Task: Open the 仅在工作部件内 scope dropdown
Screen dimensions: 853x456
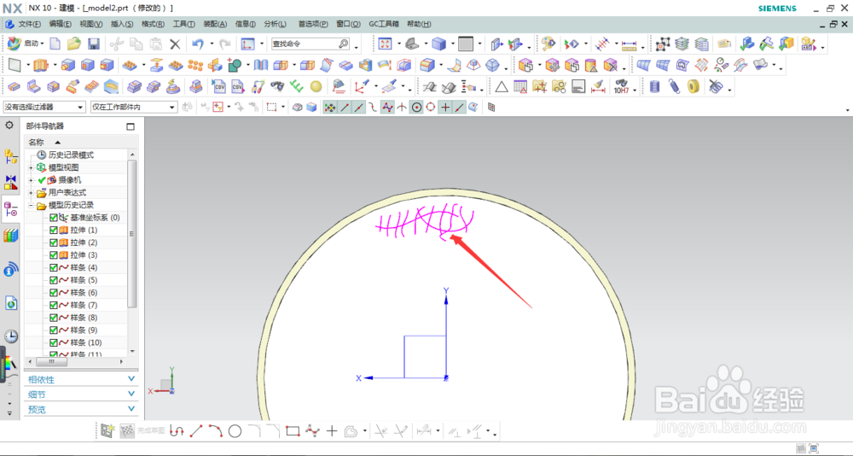Action: coord(134,108)
